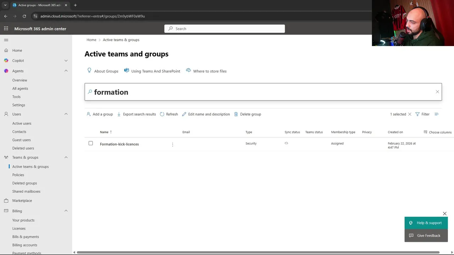Click the Where to store files cloud icon

click(188, 70)
